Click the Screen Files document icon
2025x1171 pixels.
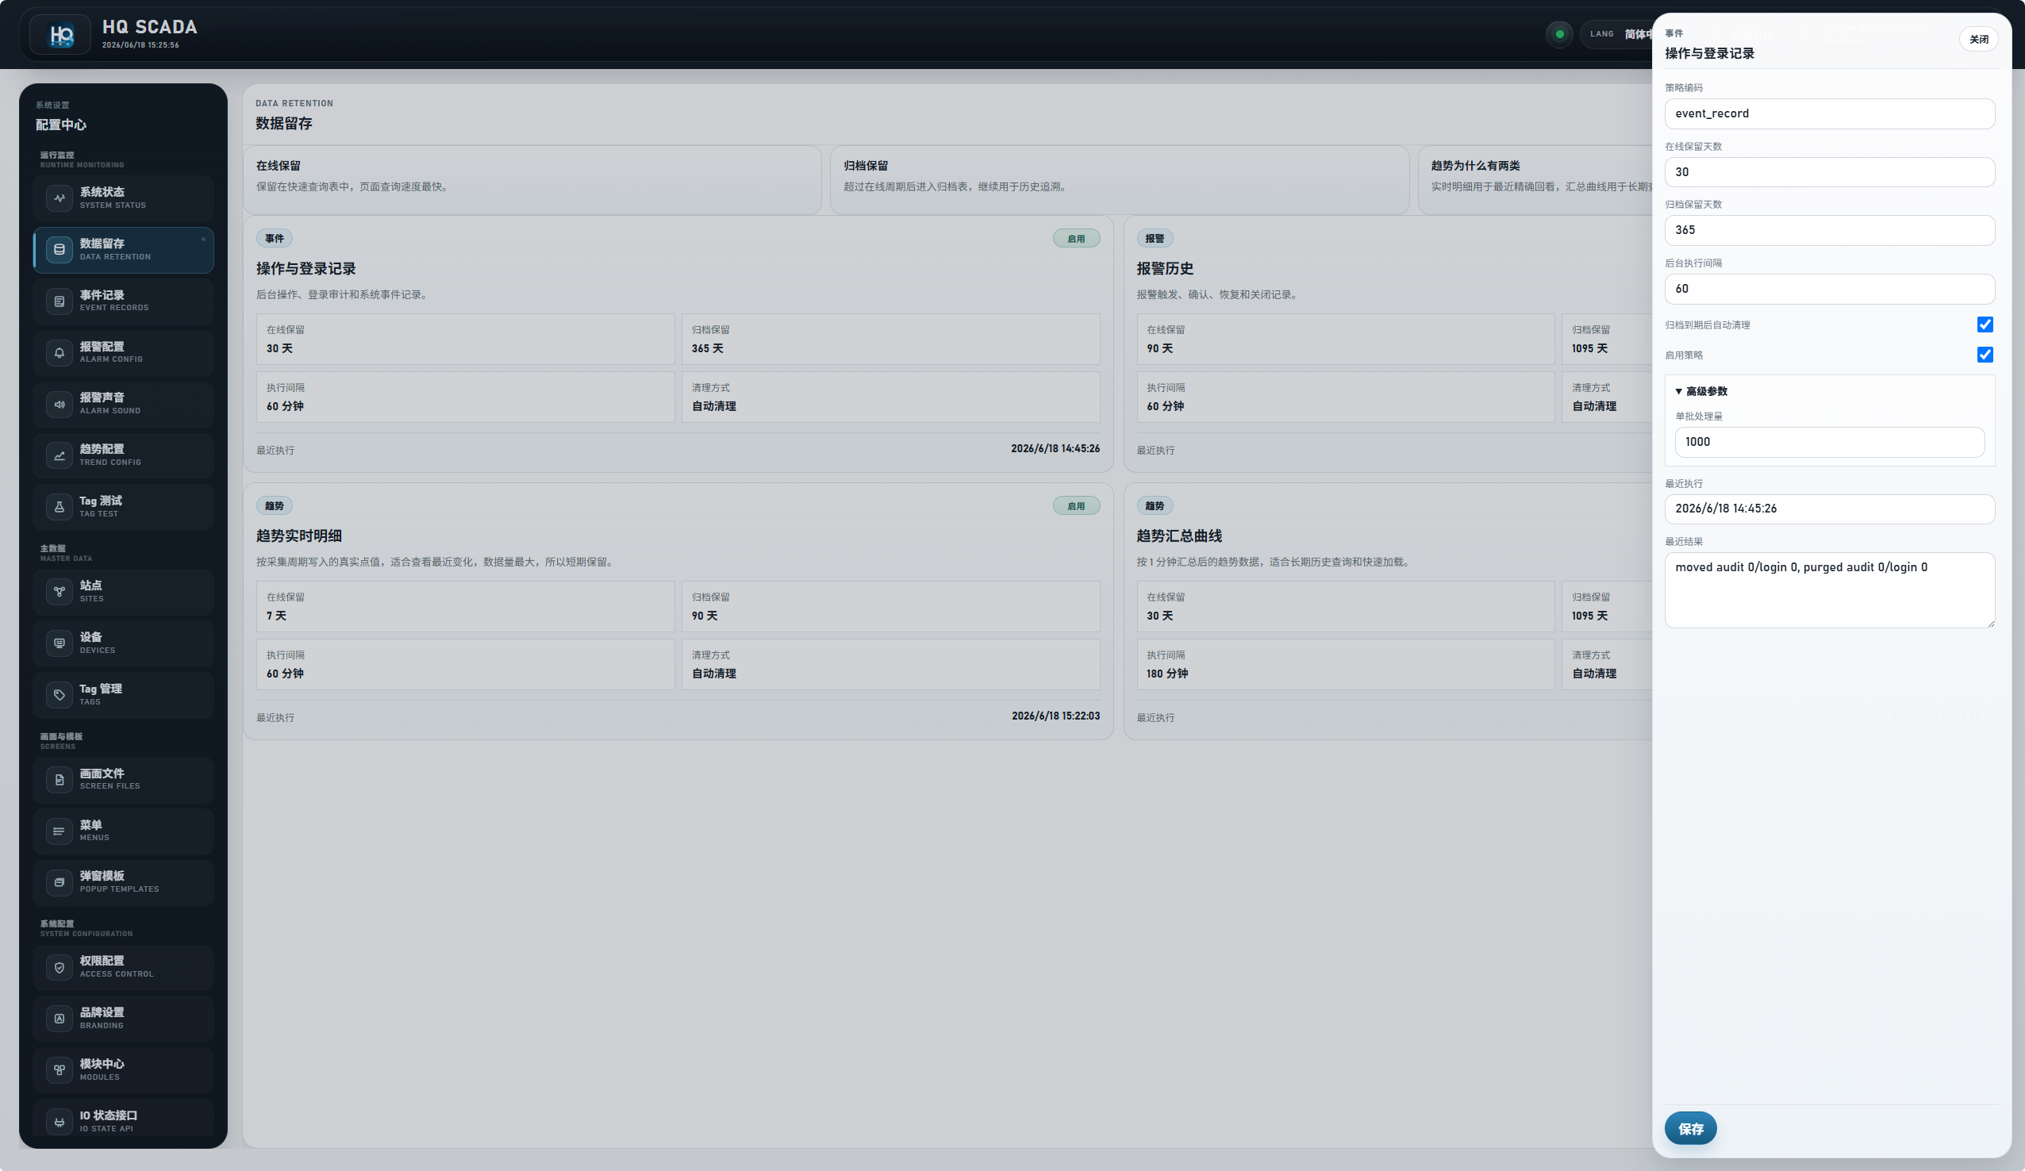click(x=60, y=780)
